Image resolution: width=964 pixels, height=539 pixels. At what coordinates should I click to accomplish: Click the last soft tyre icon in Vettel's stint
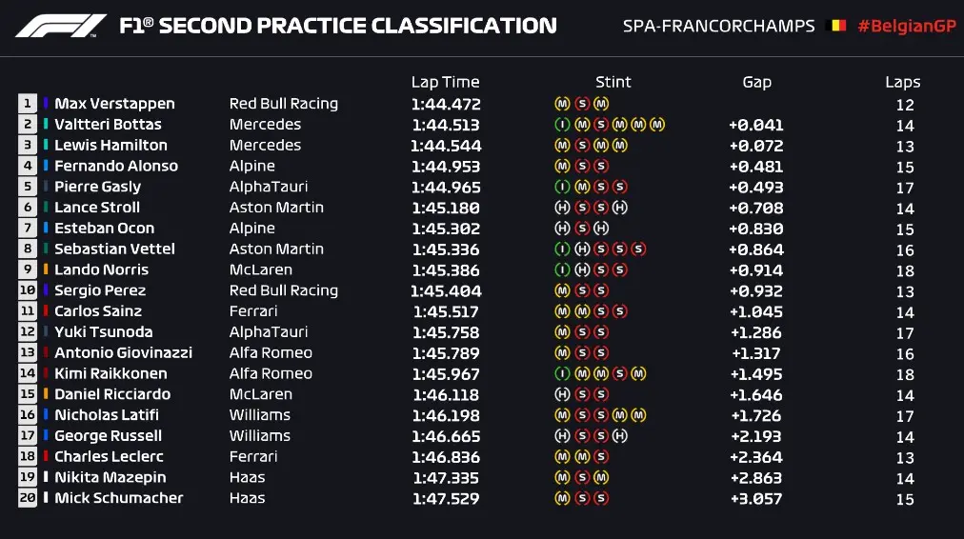[638, 250]
